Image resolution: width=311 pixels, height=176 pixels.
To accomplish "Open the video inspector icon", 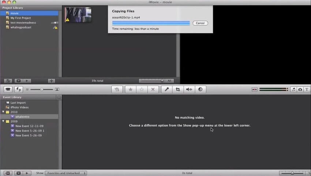I will pyautogui.click(x=201, y=89).
